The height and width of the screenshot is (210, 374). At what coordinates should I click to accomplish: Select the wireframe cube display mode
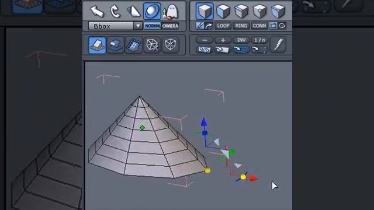(x=152, y=45)
